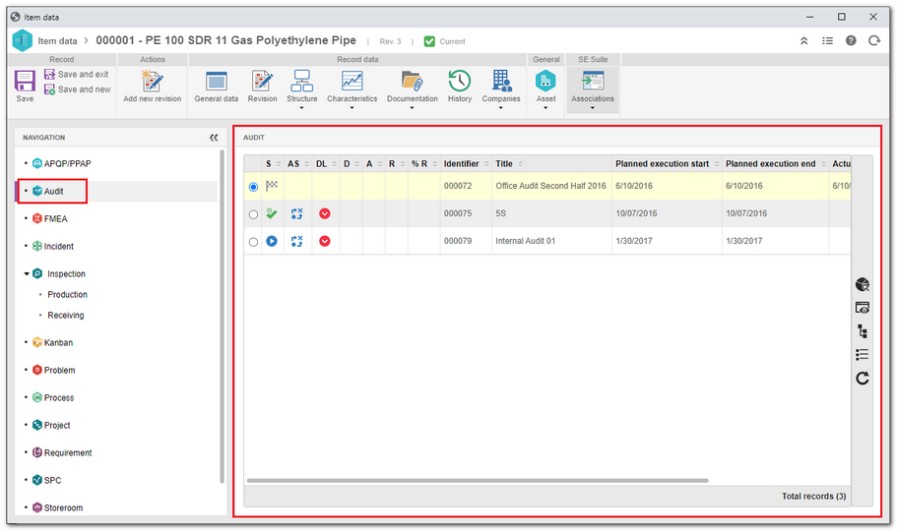Select Production under Inspection
The width and height of the screenshot is (897, 531).
click(x=68, y=294)
